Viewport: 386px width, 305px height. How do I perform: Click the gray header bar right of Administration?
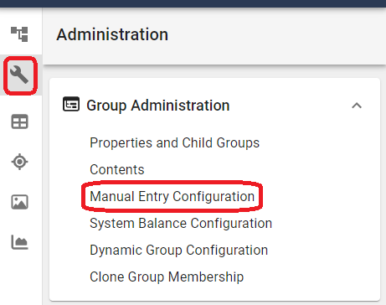click(276, 34)
